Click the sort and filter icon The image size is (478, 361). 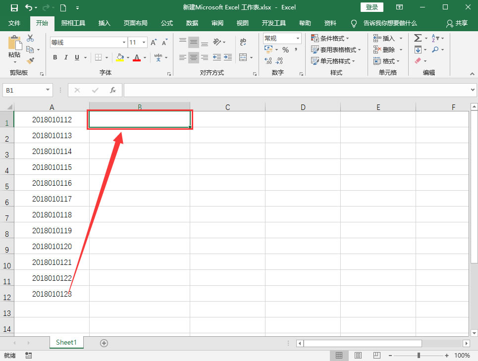point(433,38)
